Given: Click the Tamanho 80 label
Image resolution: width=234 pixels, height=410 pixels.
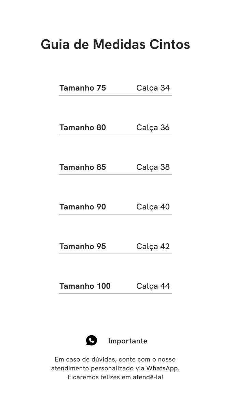Looking at the screenshot, I should 83,127.
